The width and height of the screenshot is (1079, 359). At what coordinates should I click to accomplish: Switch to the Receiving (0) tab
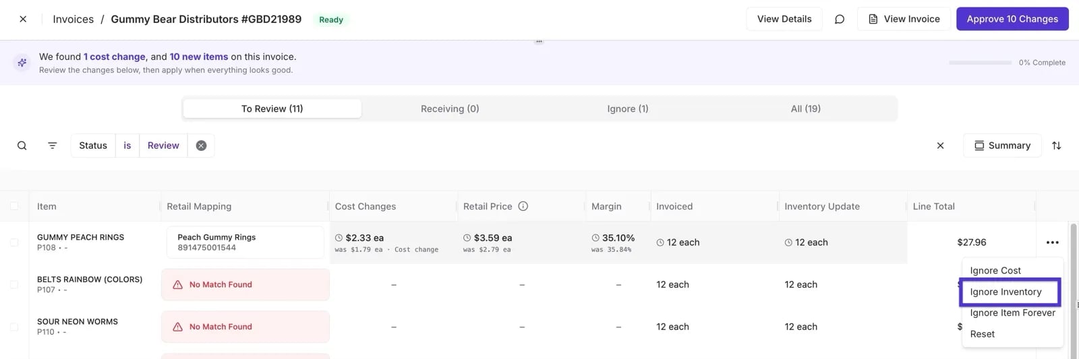[450, 108]
